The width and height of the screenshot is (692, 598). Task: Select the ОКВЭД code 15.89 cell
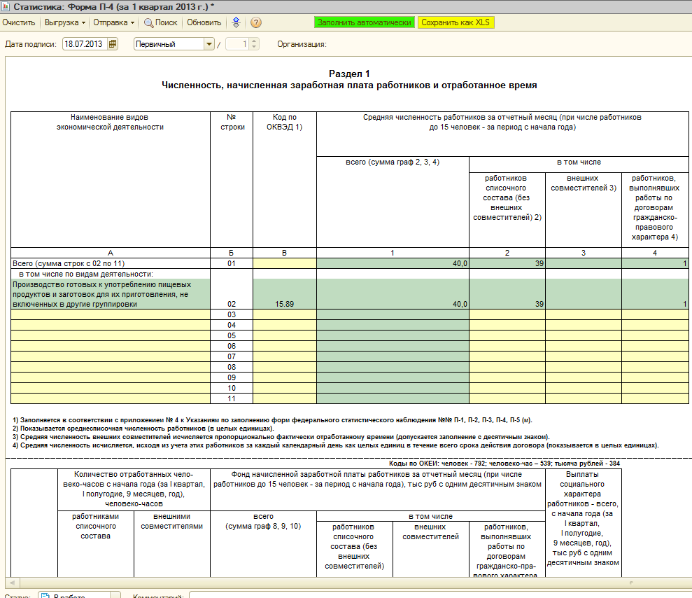pos(285,294)
